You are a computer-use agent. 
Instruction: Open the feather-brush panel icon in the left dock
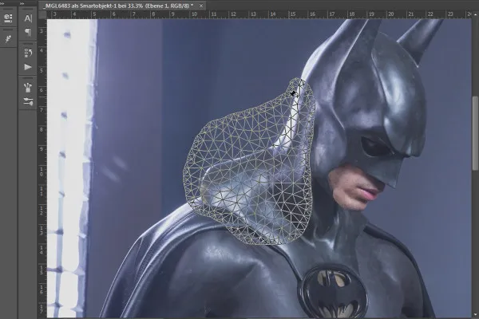pyautogui.click(x=8, y=39)
